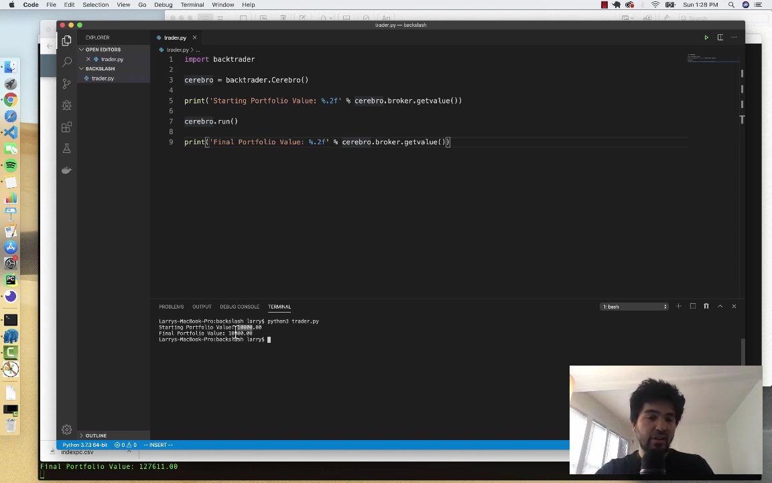
Task: Split the editor with the split icon
Action: point(720,38)
